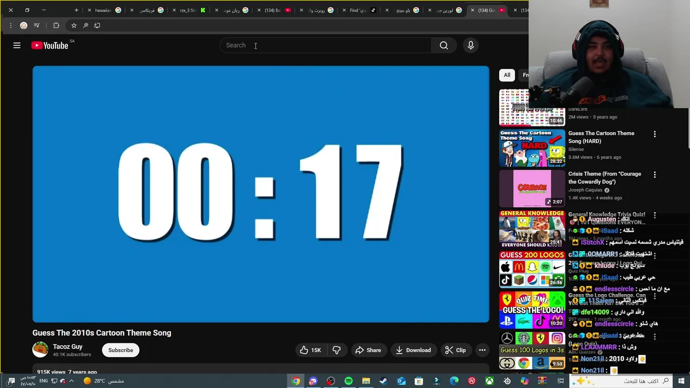Open options menu for Cartoon Theme Song (HARD)
The height and width of the screenshot is (388, 690).
(x=654, y=134)
